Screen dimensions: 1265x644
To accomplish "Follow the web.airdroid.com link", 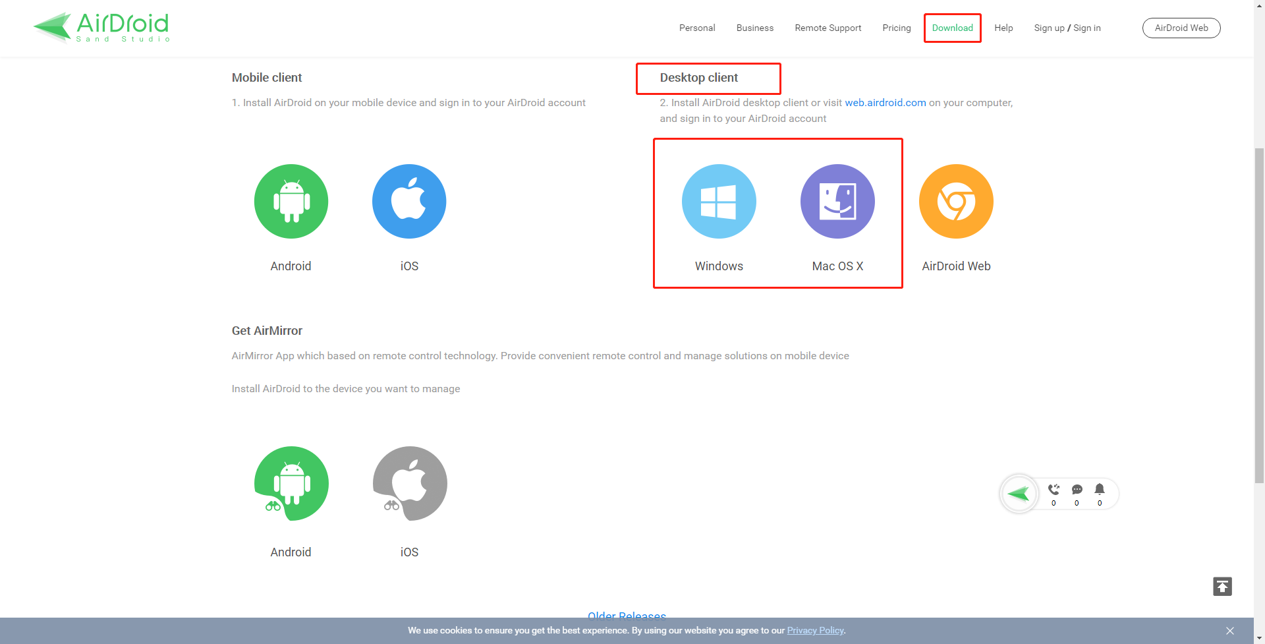I will pyautogui.click(x=885, y=103).
